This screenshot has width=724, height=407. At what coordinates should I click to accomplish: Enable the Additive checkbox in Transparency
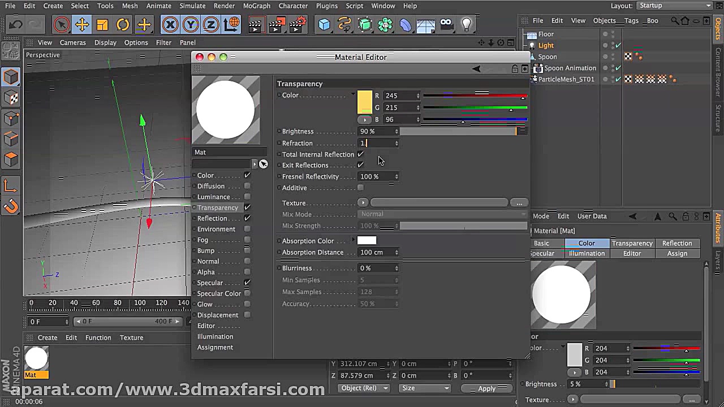coord(360,188)
